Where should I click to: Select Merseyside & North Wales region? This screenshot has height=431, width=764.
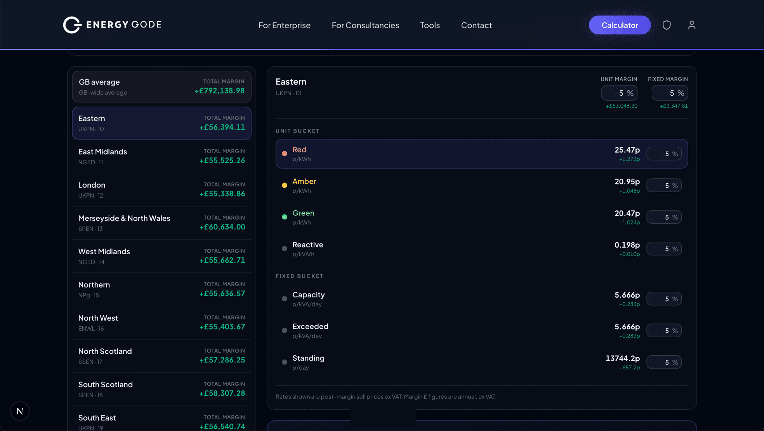[161, 223]
